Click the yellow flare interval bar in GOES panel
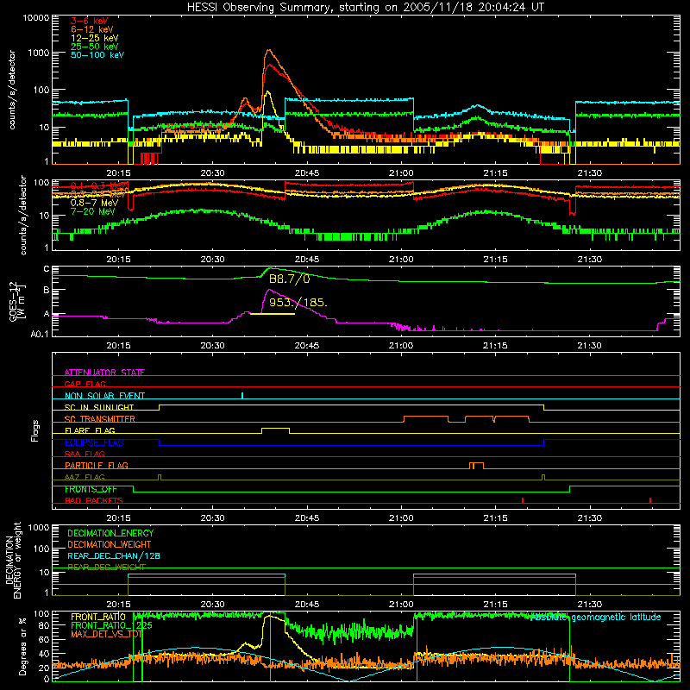The image size is (690, 690). (x=273, y=314)
